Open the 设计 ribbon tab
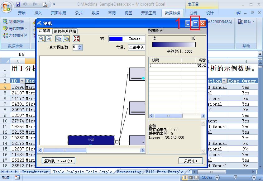263x181 pixels. pos(210,13)
